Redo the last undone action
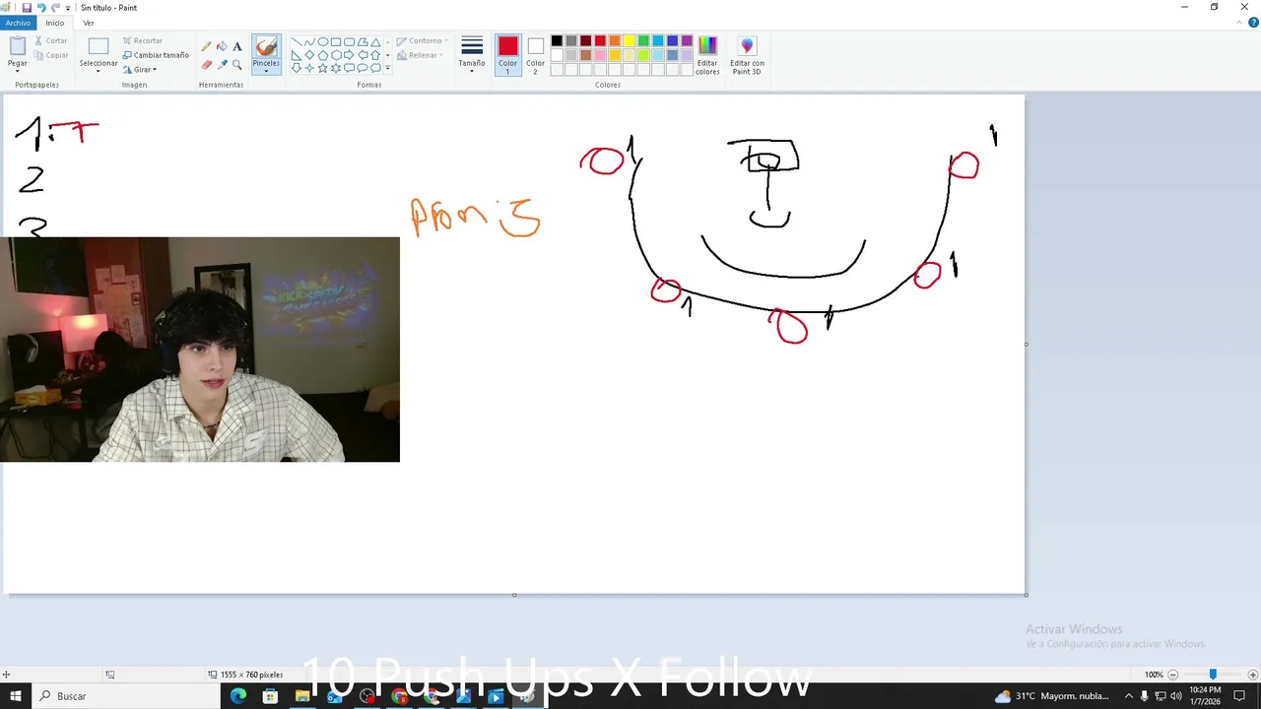The width and height of the screenshot is (1261, 709). point(55,7)
